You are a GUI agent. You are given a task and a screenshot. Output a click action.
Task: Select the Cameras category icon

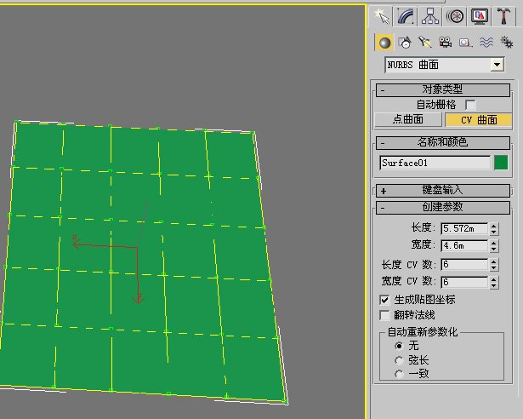(x=446, y=43)
